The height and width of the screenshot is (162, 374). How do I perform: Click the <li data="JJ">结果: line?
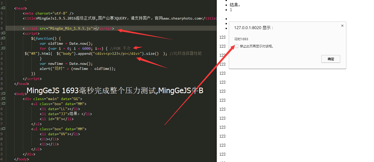(x=66, y=114)
